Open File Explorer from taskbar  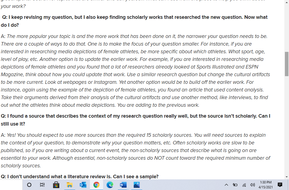point(69,185)
